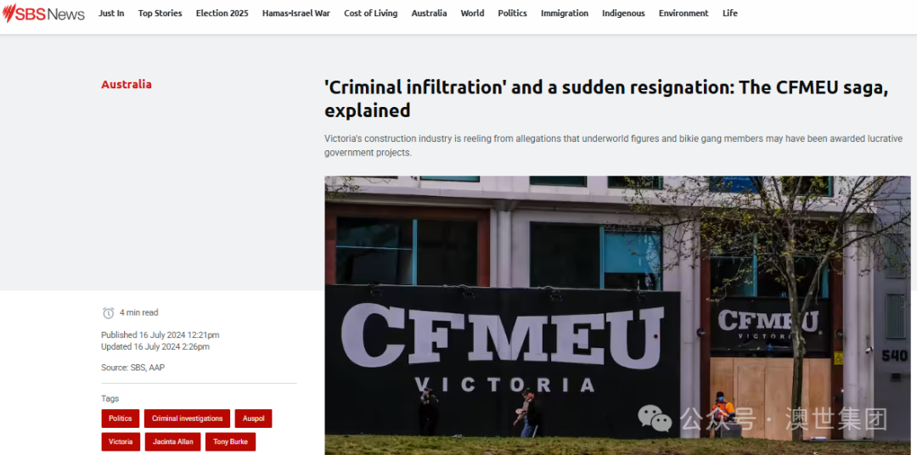Go to the Environment section
Image resolution: width=917 pixels, height=455 pixels.
point(683,13)
